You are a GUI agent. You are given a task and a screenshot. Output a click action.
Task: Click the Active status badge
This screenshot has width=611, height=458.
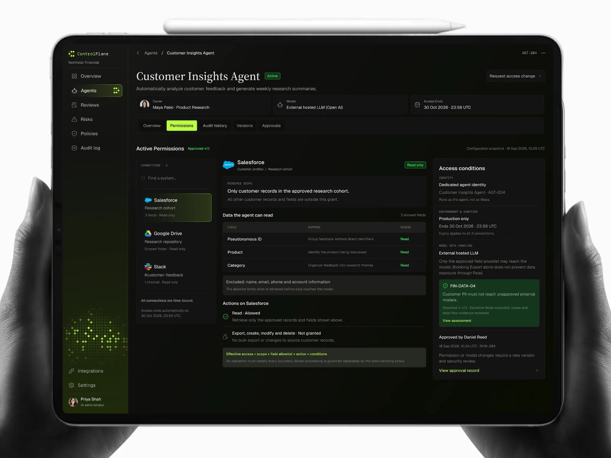[272, 76]
